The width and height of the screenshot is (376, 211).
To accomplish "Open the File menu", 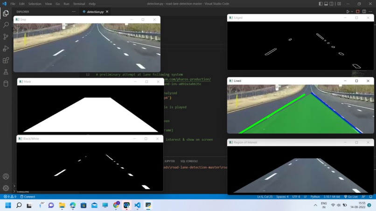I will tap(13, 4).
